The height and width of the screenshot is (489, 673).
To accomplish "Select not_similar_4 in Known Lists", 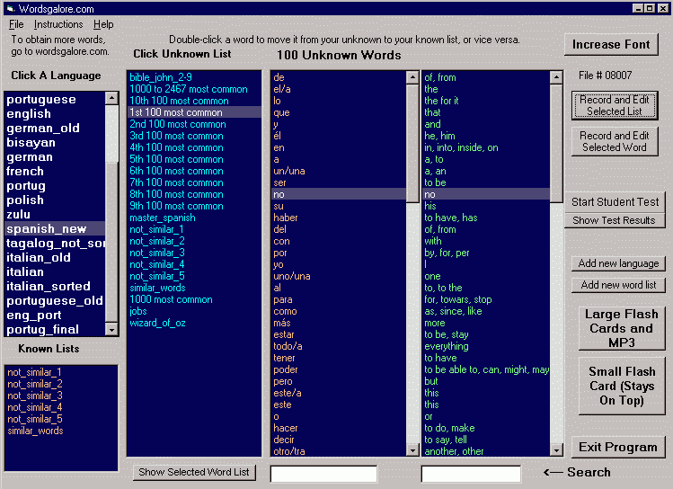I will pyautogui.click(x=61, y=407).
